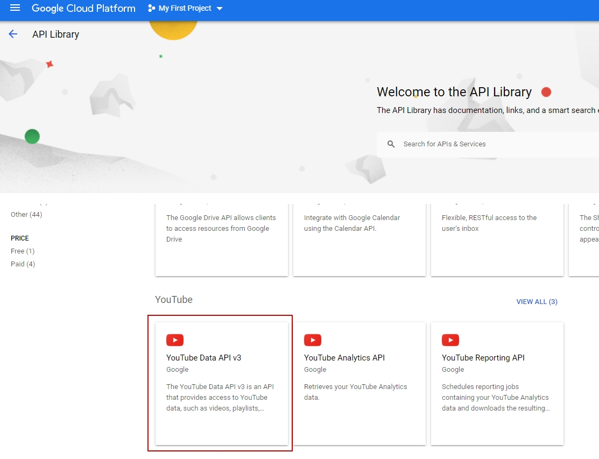Image resolution: width=599 pixels, height=459 pixels.
Task: Focus the Search for APIs & Services field
Action: click(488, 144)
